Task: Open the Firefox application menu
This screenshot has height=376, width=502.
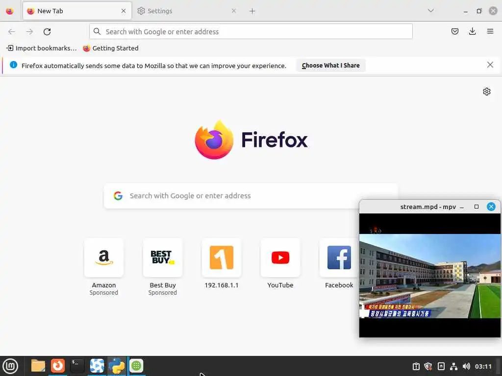Action: click(x=490, y=31)
